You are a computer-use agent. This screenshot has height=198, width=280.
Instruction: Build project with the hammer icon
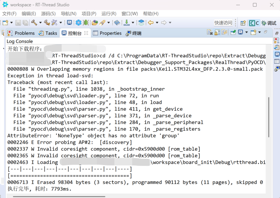click(x=34, y=23)
